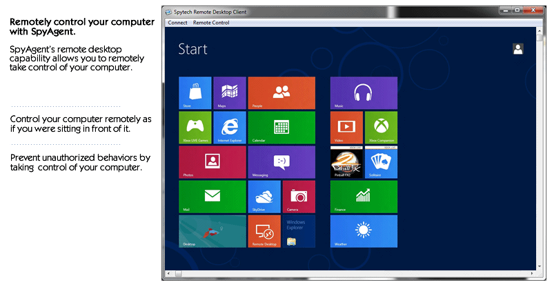Click the horizontal scrollbar right arrow
This screenshot has width=552, height=289.
tap(532, 273)
